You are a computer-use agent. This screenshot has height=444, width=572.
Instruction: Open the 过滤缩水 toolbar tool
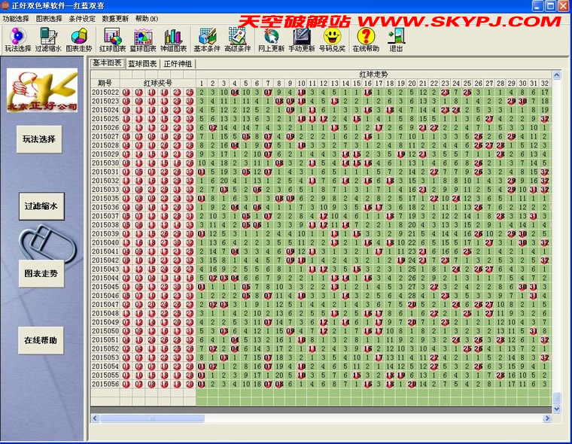47,39
